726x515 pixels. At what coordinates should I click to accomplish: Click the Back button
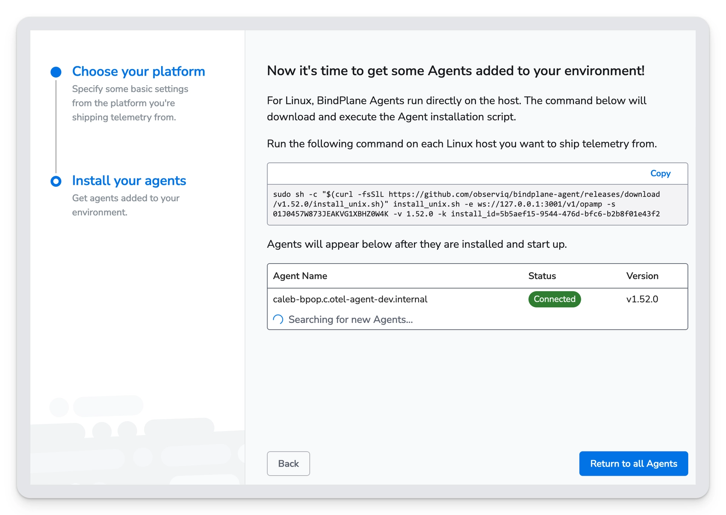pyautogui.click(x=288, y=464)
